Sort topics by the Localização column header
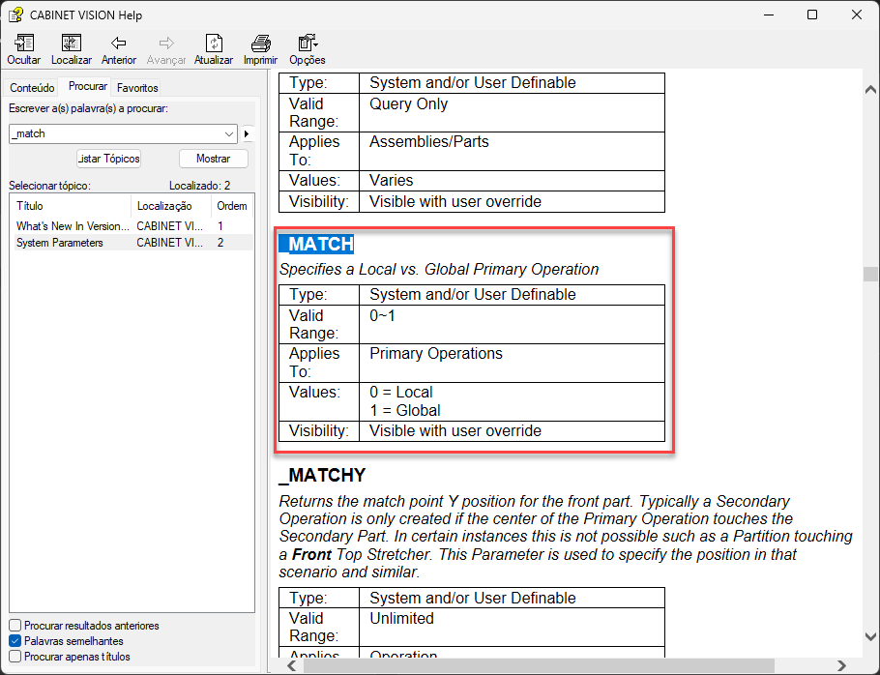 pyautogui.click(x=171, y=206)
